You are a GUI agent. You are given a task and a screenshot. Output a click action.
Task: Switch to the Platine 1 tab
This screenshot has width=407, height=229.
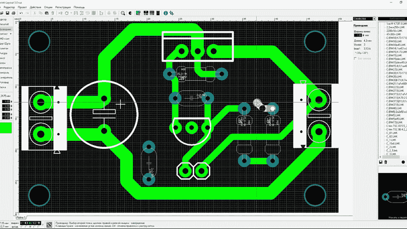pos(21,217)
